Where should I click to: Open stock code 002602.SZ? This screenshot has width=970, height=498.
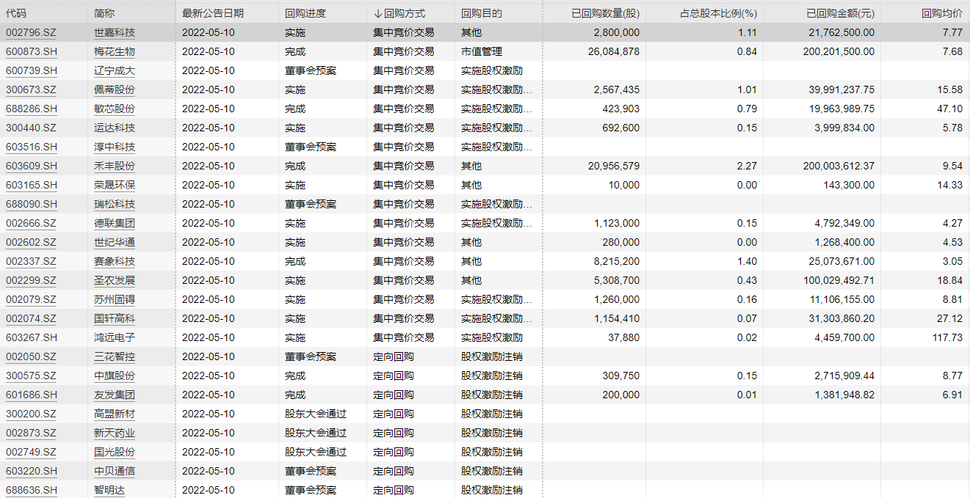coord(31,242)
